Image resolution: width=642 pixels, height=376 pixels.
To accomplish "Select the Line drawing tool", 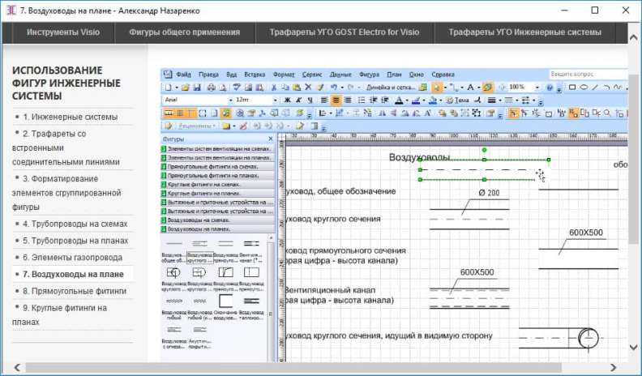I will pos(595,88).
